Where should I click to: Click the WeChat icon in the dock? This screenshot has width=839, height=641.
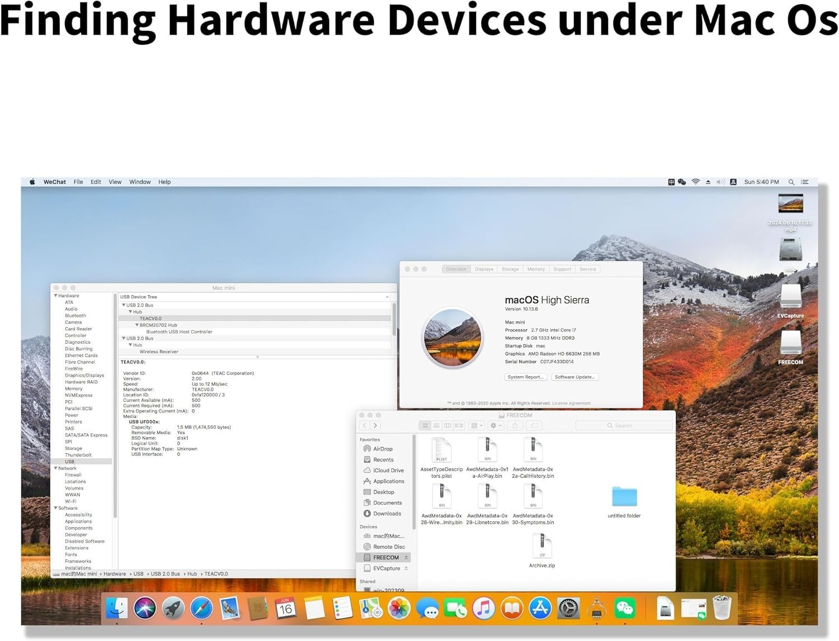[625, 609]
